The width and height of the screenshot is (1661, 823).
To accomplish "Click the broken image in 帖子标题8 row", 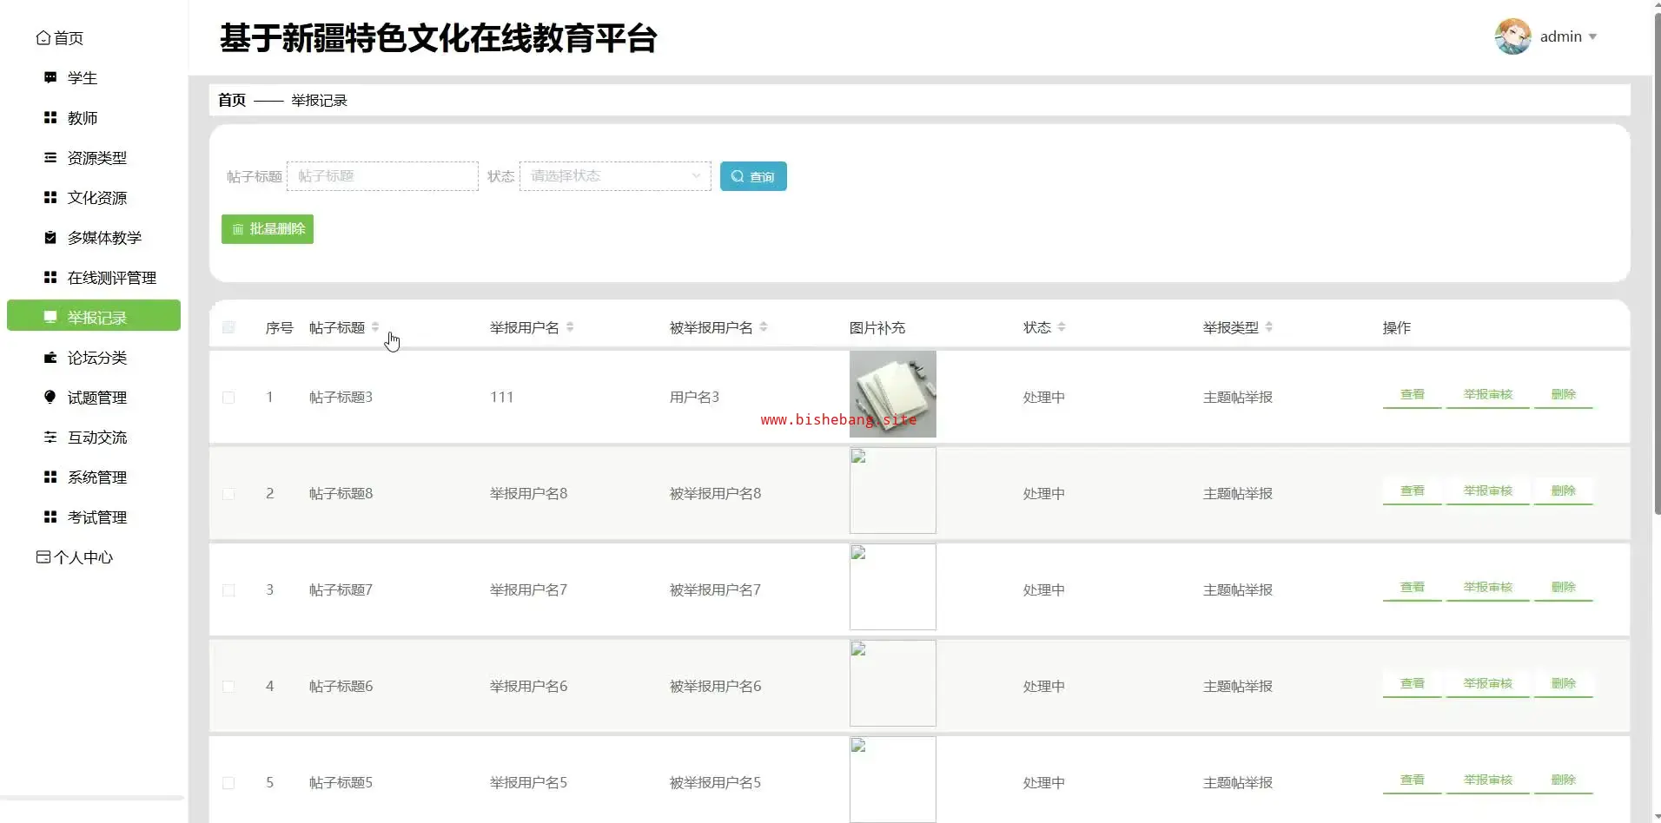I will click(x=893, y=491).
